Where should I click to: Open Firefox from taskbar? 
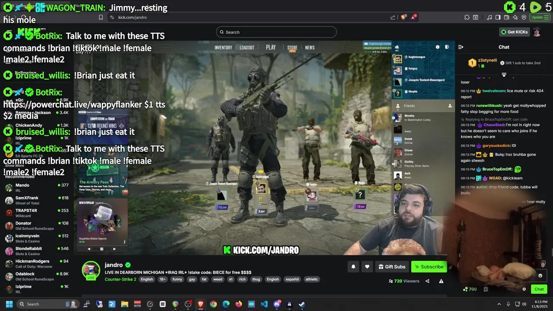click(238, 304)
